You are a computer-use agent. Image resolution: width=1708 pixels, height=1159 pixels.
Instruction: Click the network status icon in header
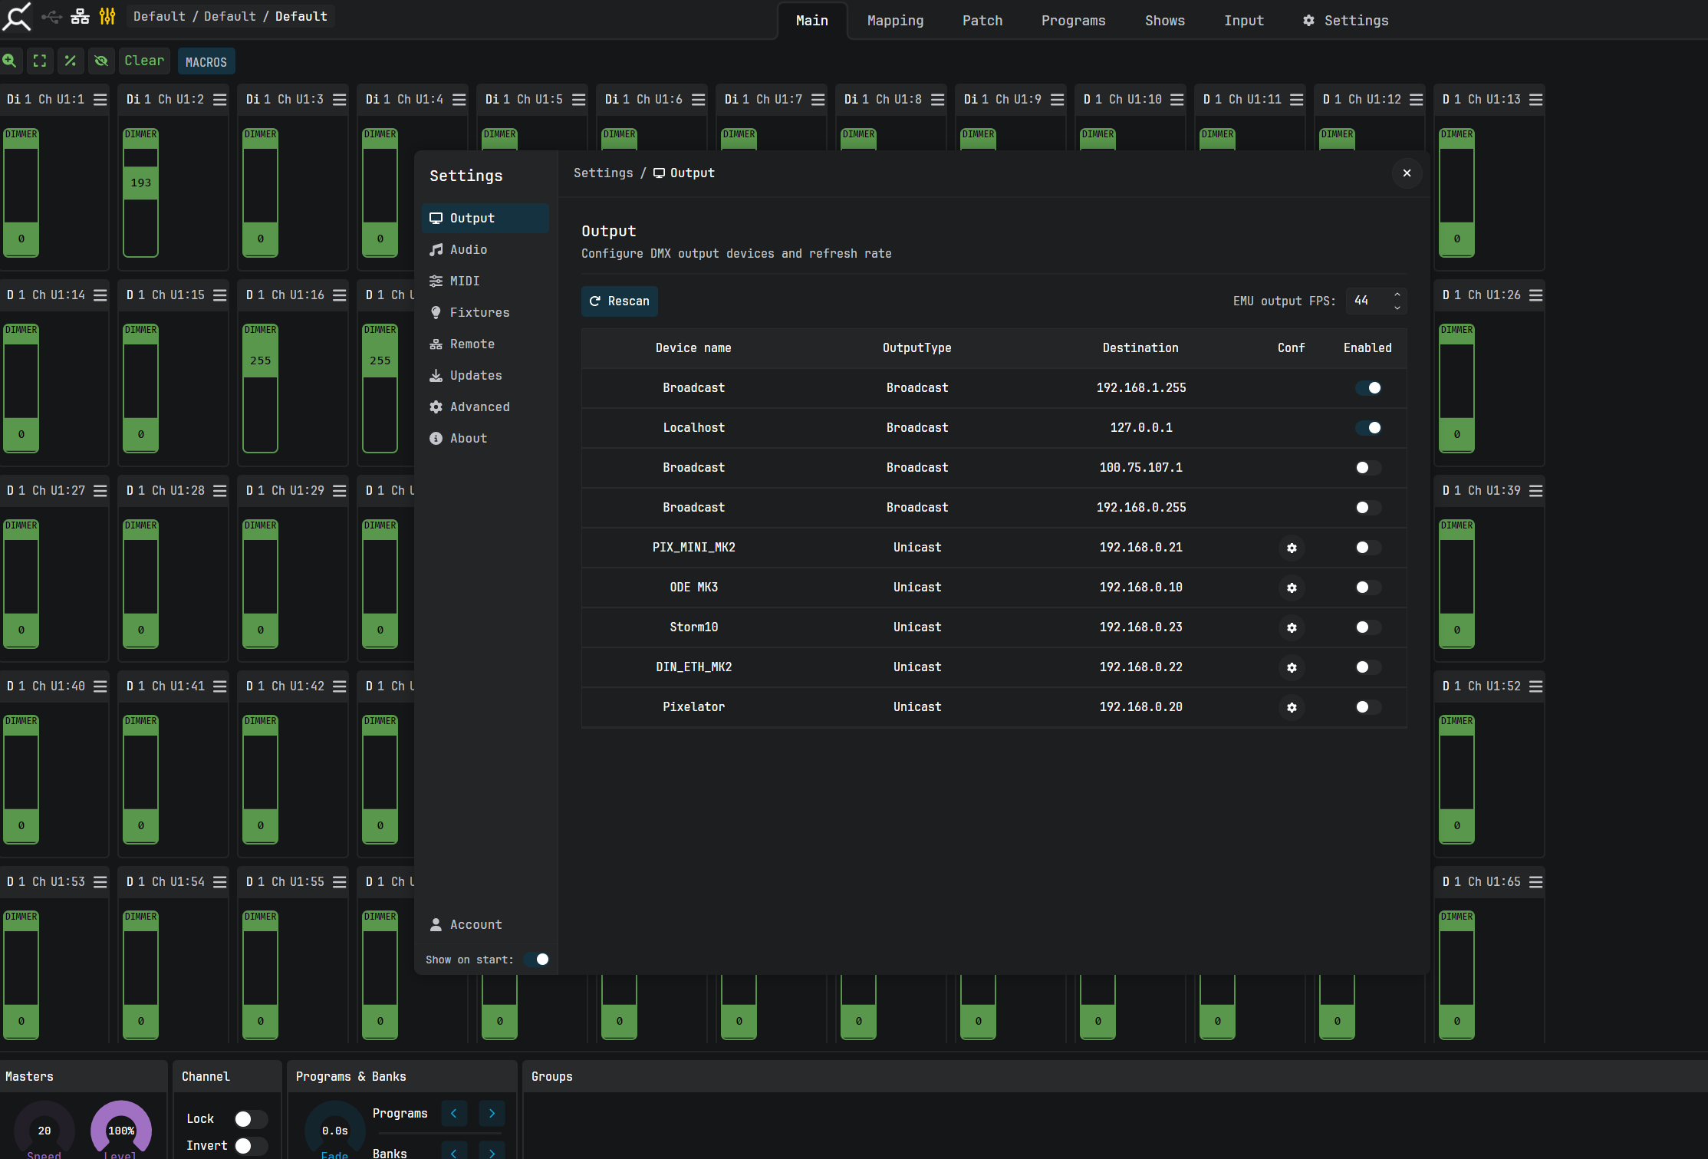80,16
